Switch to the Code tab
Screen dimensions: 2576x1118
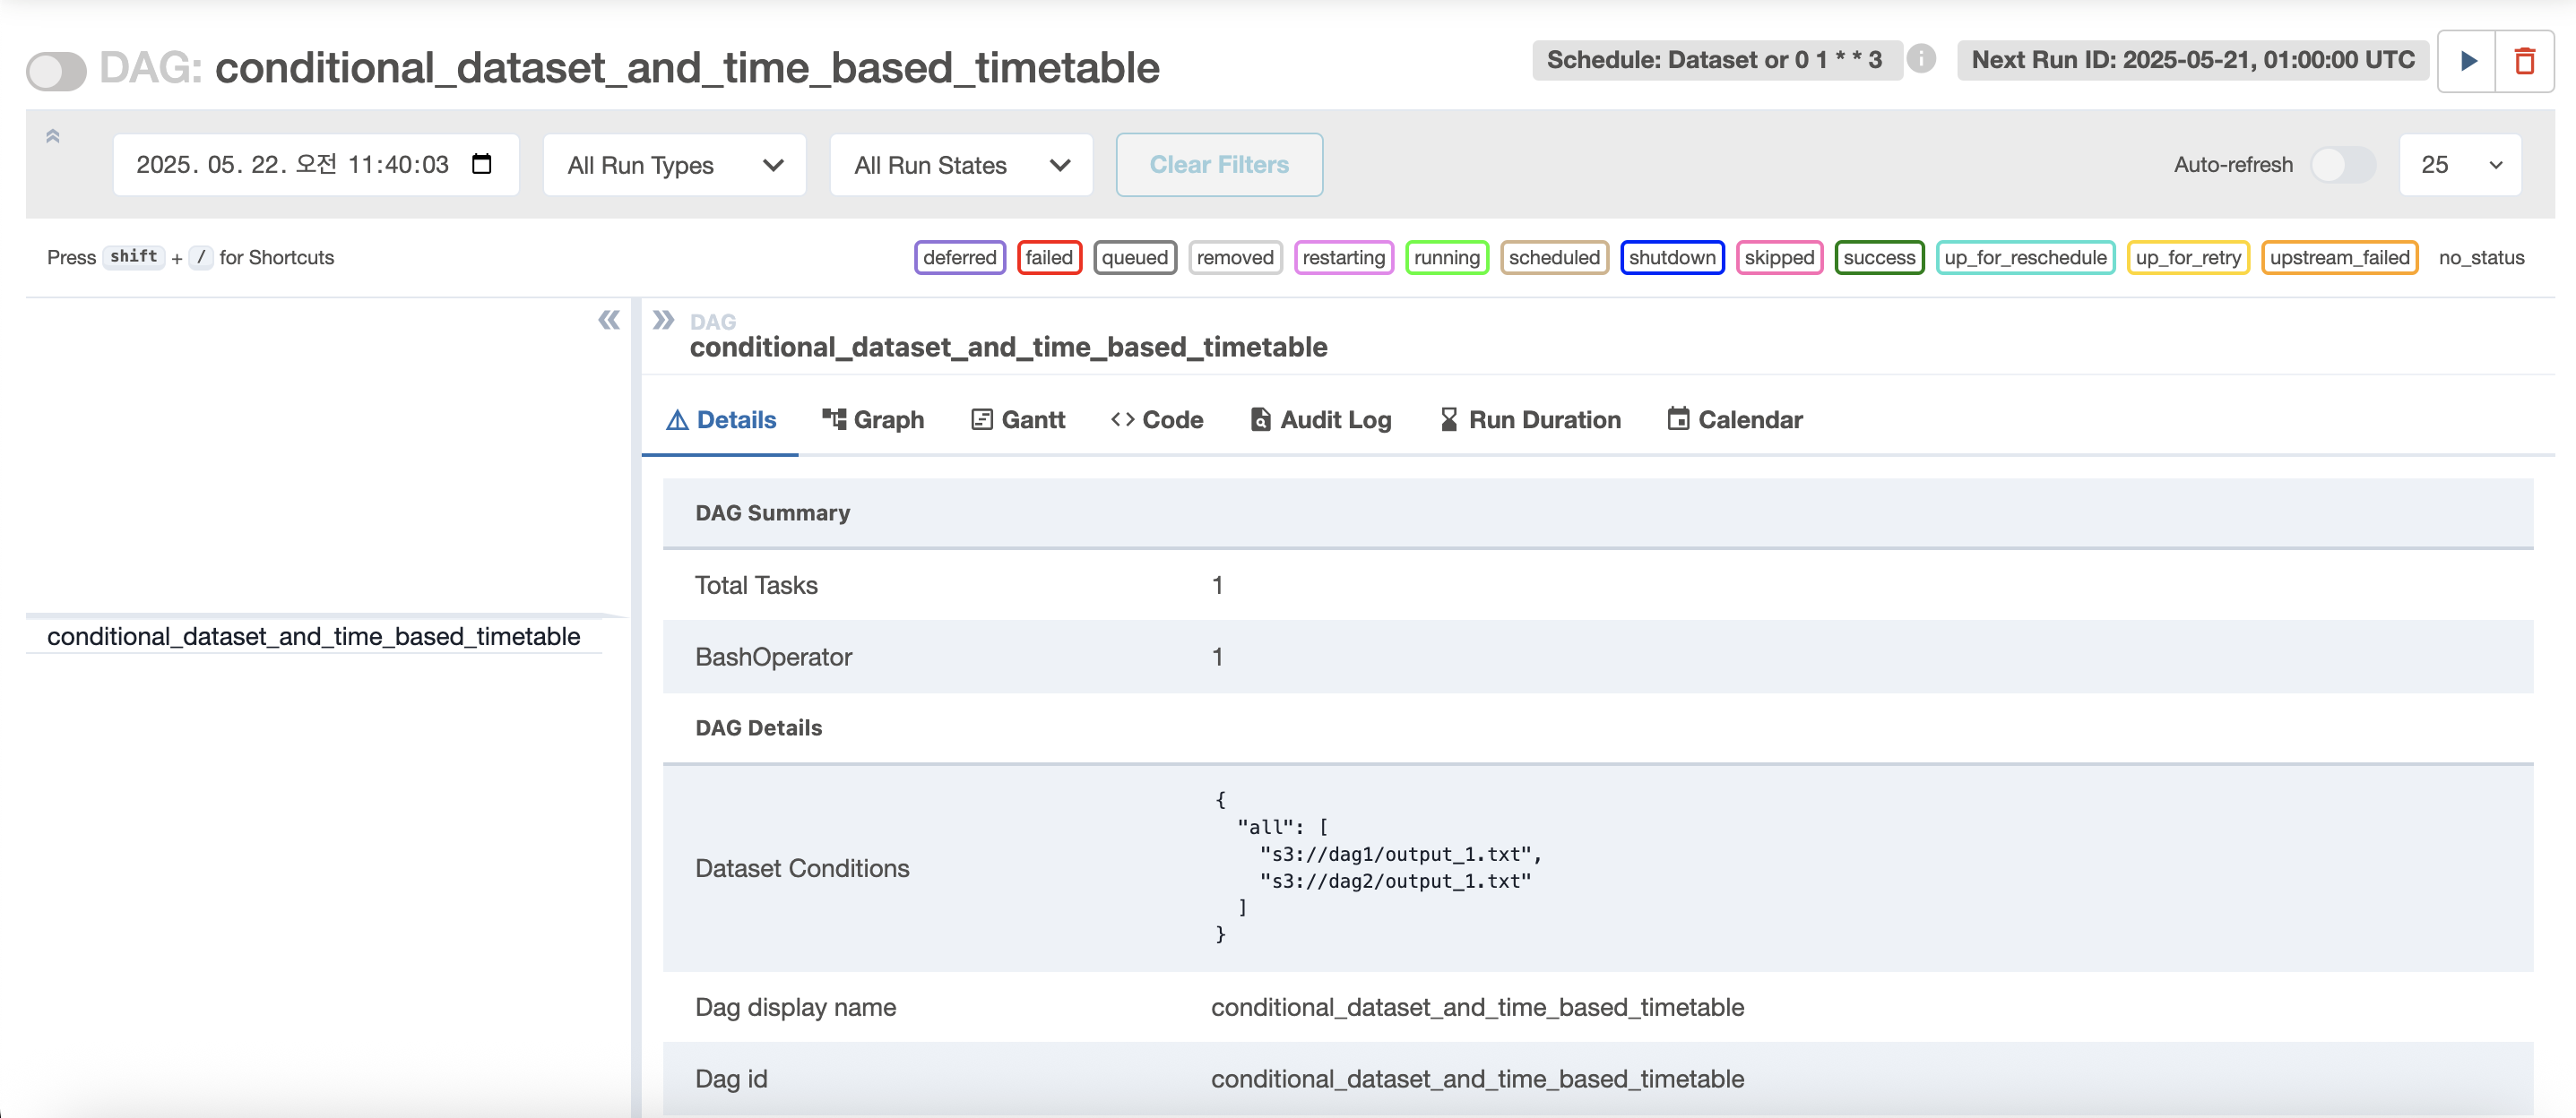point(1157,419)
